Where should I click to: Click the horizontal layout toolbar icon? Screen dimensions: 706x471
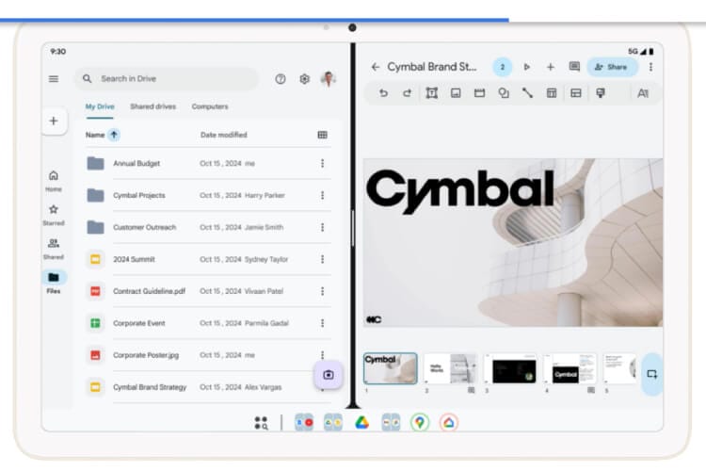(x=576, y=93)
